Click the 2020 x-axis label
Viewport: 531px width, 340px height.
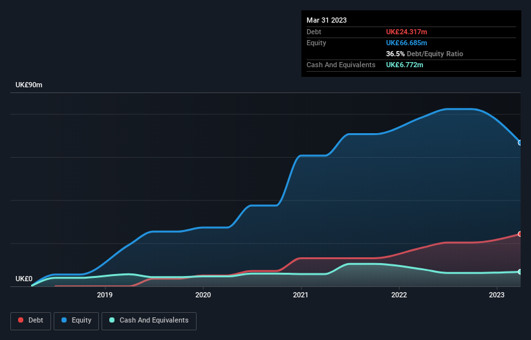tap(203, 295)
